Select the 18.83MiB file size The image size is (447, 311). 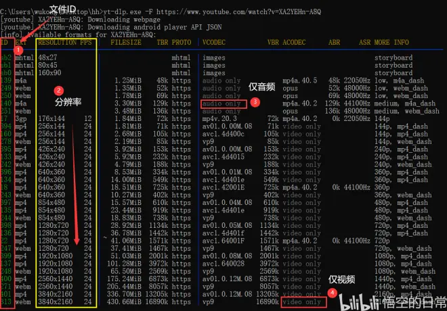tap(126, 218)
